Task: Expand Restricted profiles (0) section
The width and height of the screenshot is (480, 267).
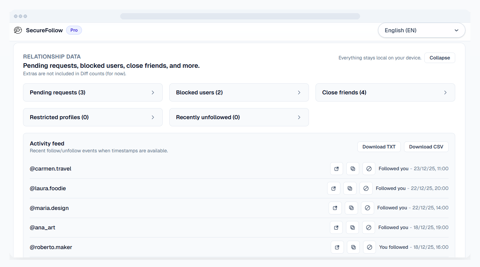Action: click(x=93, y=117)
